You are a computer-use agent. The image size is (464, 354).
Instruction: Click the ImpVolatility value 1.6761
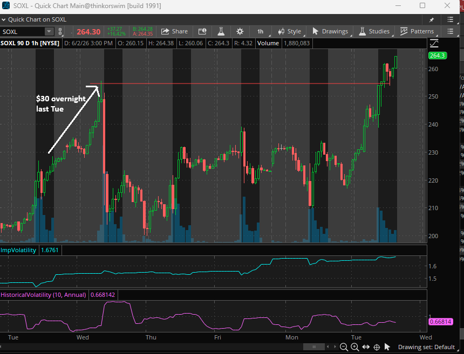(x=50, y=251)
